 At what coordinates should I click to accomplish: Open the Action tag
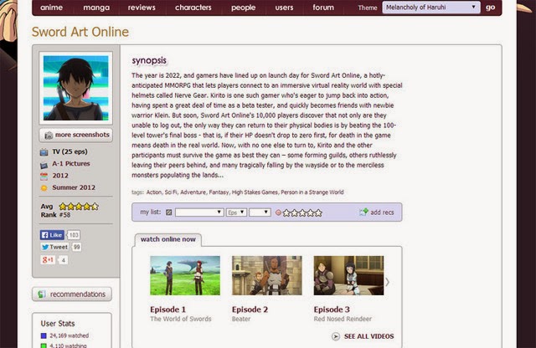[154, 192]
